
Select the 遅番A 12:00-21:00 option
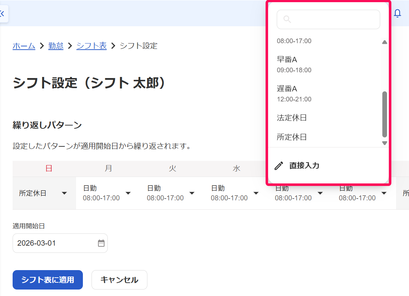(325, 94)
